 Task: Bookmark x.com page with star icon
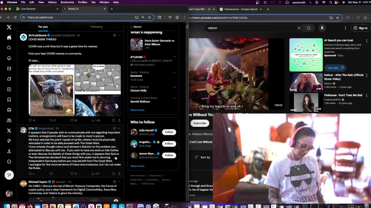tap(149, 17)
